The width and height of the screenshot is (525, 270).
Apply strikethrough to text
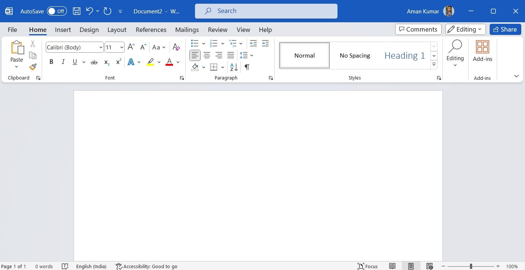[x=94, y=62]
